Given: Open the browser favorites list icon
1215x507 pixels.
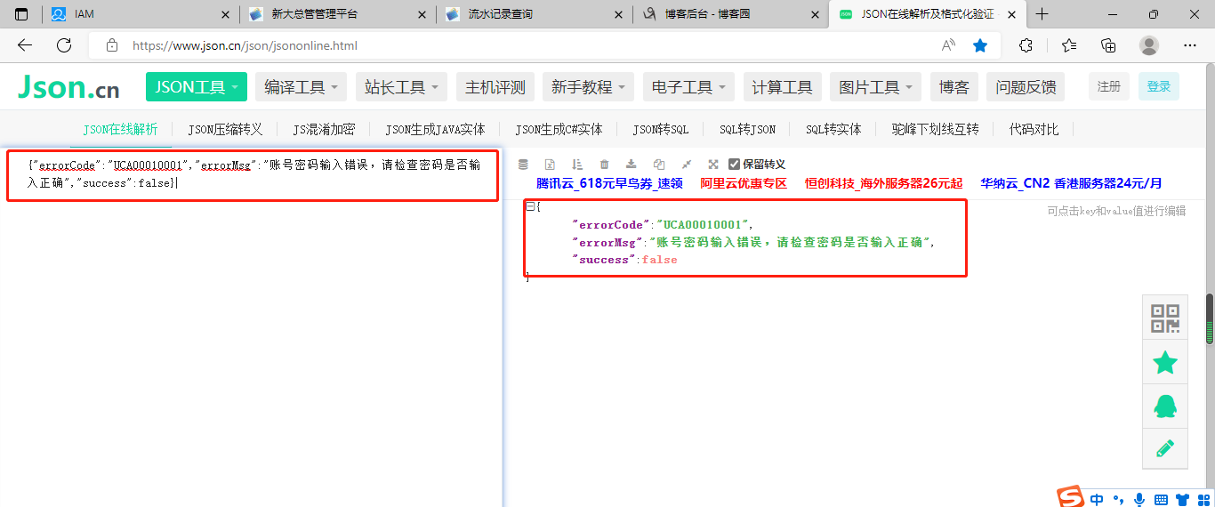Looking at the screenshot, I should (x=1069, y=45).
